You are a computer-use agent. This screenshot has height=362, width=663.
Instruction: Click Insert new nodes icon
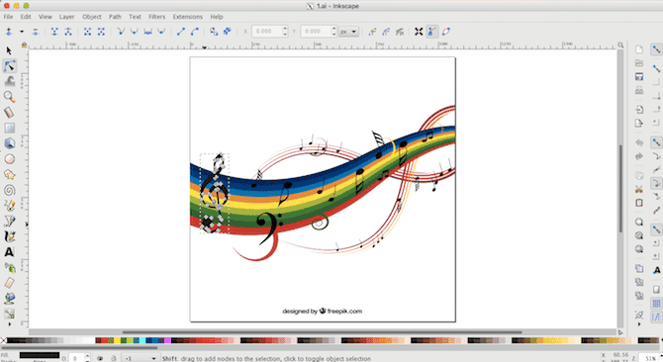pos(9,32)
